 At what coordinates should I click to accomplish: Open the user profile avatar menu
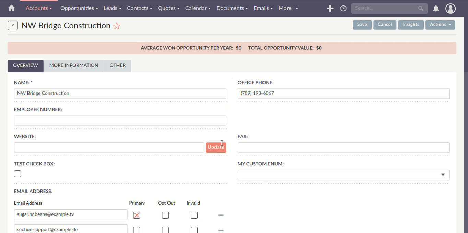coord(451,8)
